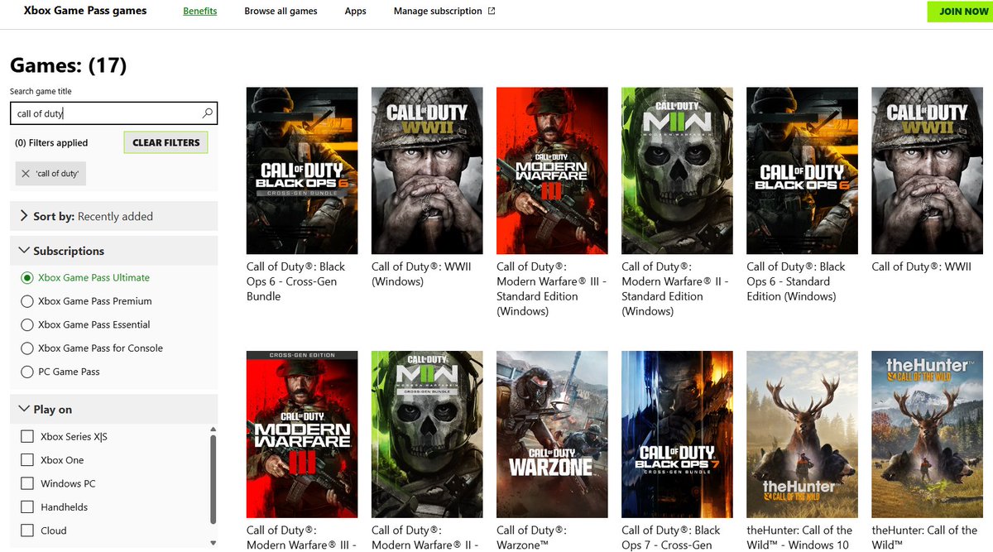Check the Xbox Series X|S box
The image size is (993, 552).
point(27,436)
